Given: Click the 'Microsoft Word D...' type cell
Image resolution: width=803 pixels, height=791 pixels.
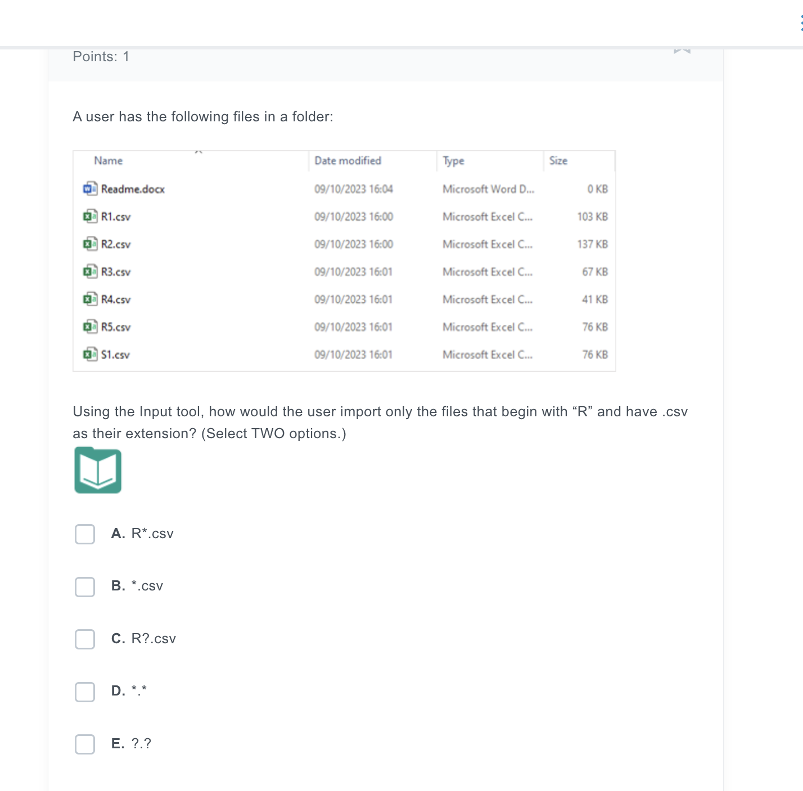Looking at the screenshot, I should pyautogui.click(x=489, y=189).
